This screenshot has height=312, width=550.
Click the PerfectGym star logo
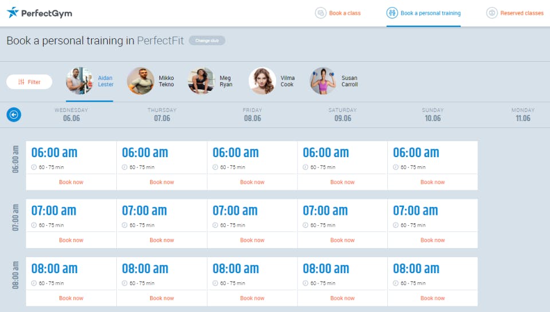pyautogui.click(x=13, y=12)
